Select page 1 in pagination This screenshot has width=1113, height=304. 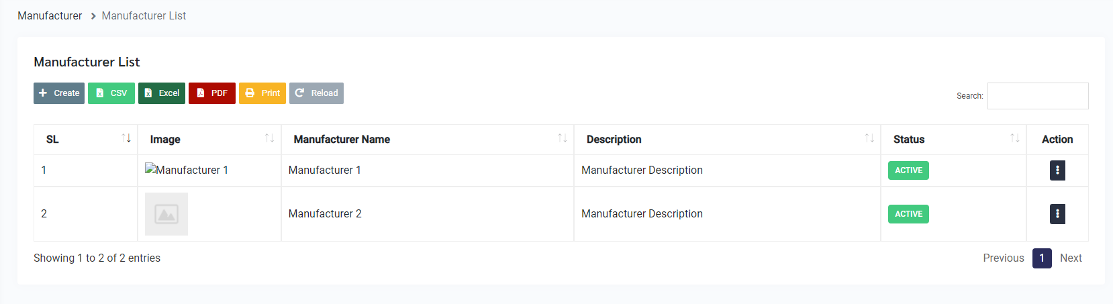pos(1042,258)
